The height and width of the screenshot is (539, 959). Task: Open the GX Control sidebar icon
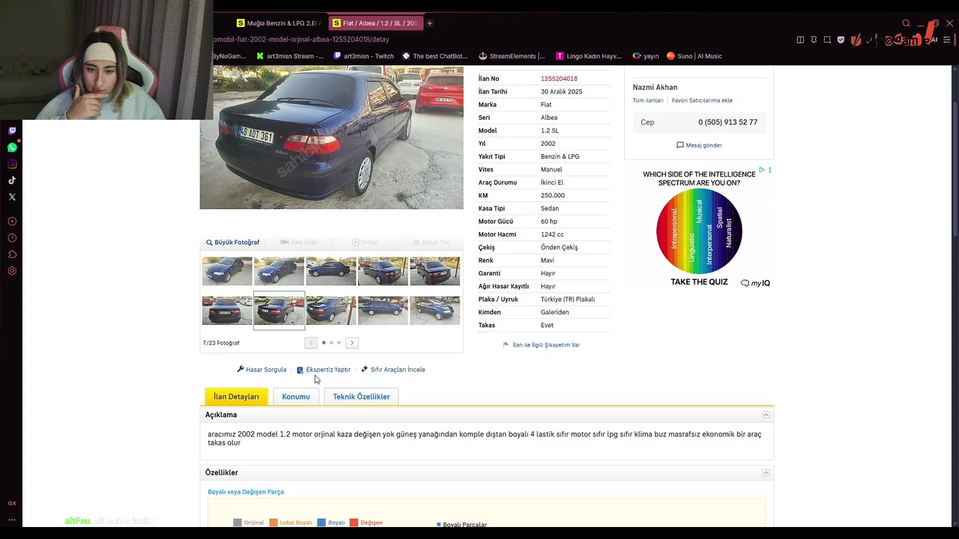(x=12, y=503)
